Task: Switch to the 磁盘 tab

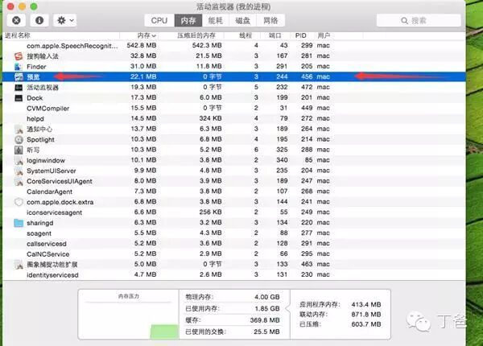Action: tap(243, 20)
